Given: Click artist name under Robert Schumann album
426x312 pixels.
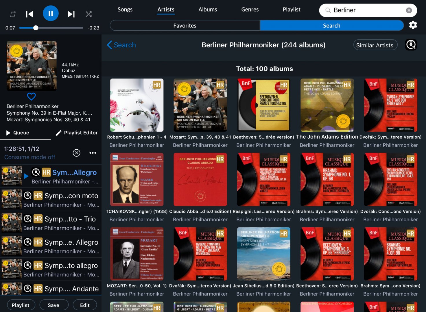Looking at the screenshot, I should click(x=137, y=145).
